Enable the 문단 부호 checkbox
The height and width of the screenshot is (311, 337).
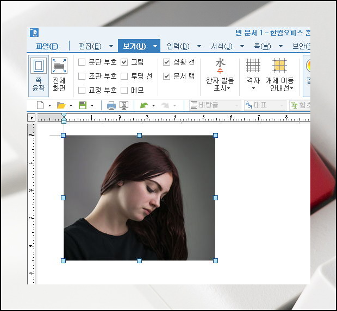[x=82, y=62]
